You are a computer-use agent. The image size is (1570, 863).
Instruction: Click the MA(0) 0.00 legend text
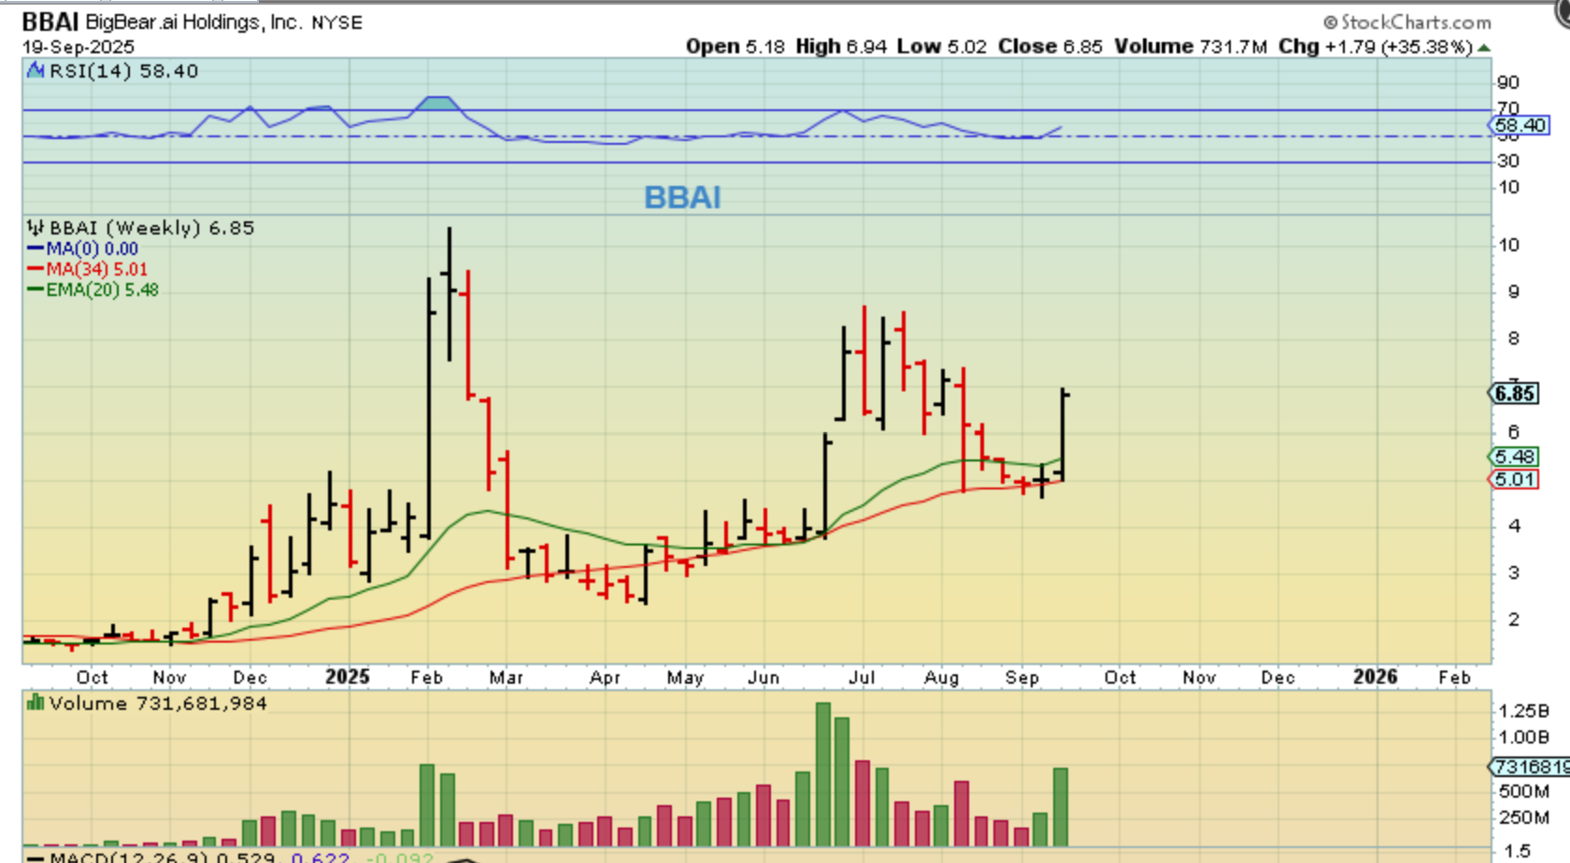pyautogui.click(x=93, y=248)
